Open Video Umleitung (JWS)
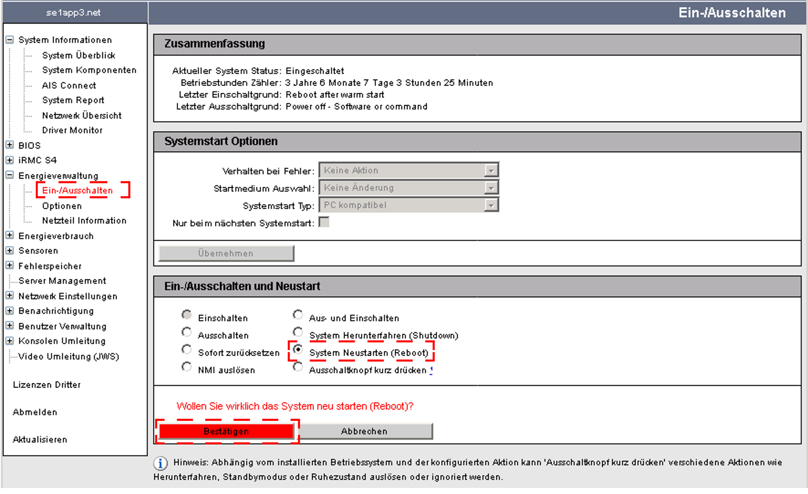This screenshot has width=808, height=494. 69,356
